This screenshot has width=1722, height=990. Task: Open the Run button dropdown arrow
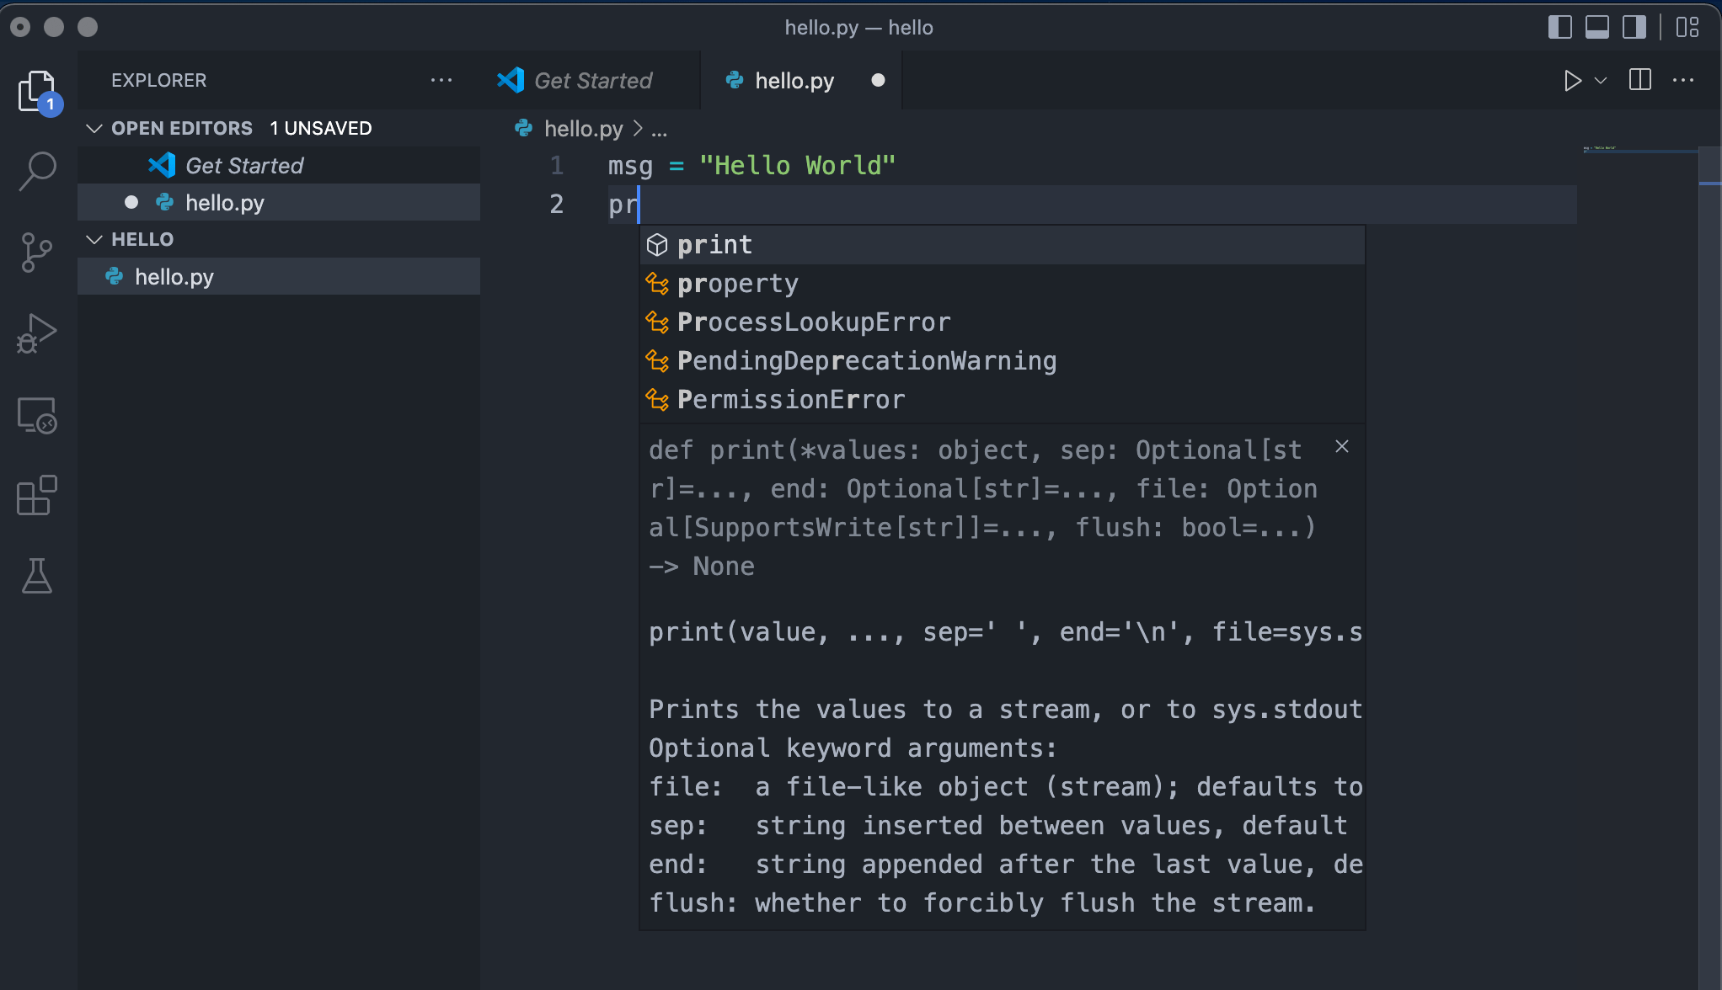[x=1601, y=80]
